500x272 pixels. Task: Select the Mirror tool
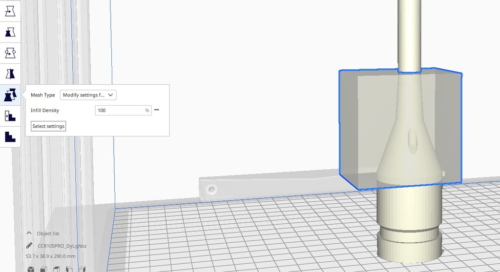coord(10,74)
